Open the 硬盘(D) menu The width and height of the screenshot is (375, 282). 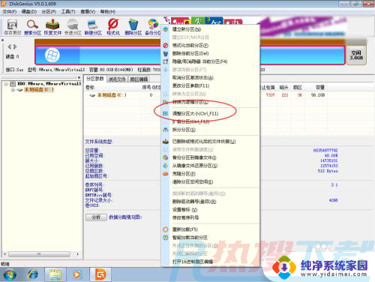(29, 12)
